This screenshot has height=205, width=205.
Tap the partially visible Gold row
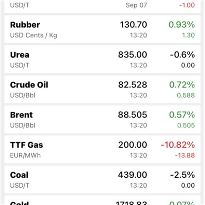click(x=102, y=200)
